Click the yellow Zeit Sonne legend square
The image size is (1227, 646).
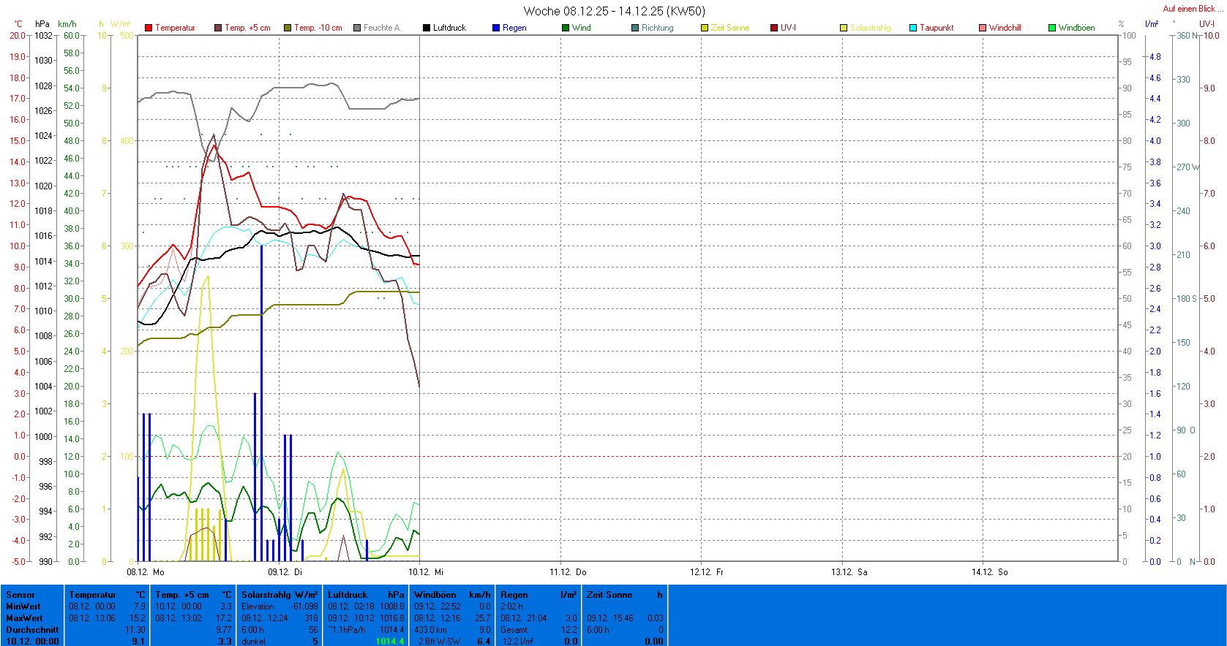pyautogui.click(x=705, y=28)
